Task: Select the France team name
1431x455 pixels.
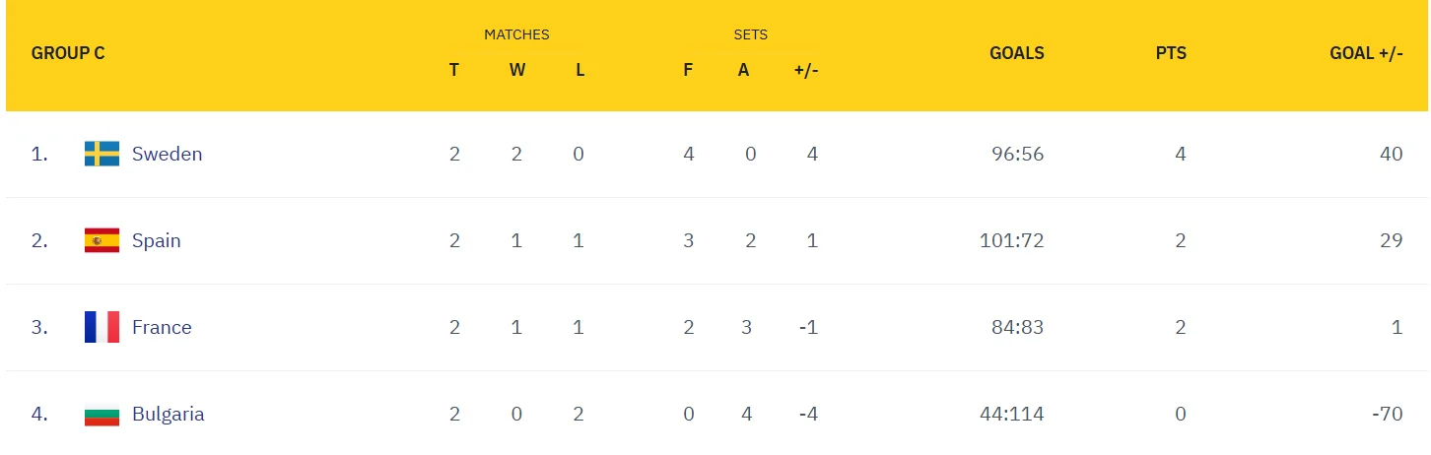Action: [x=162, y=327]
